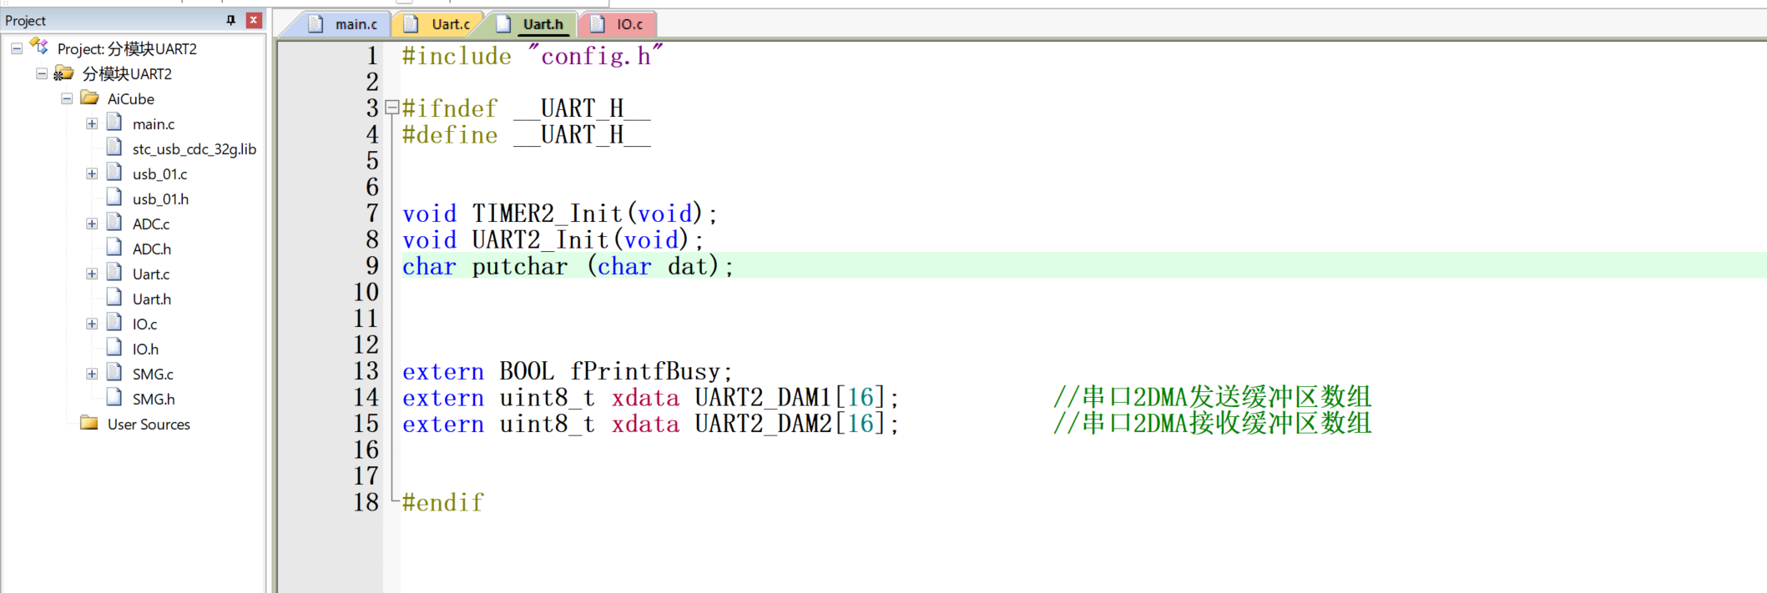Expand the Uart.c tree node
Viewport: 1767px width, 593px height.
click(x=92, y=274)
